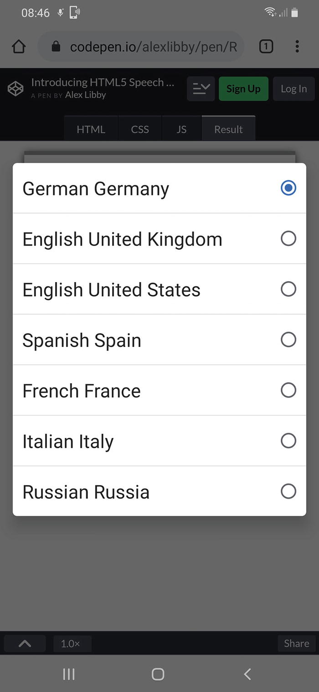
Task: Switch to the HTML tab
Action: [91, 130]
